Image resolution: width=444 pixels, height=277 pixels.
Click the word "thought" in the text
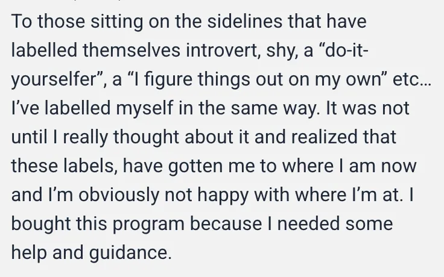click(x=146, y=138)
